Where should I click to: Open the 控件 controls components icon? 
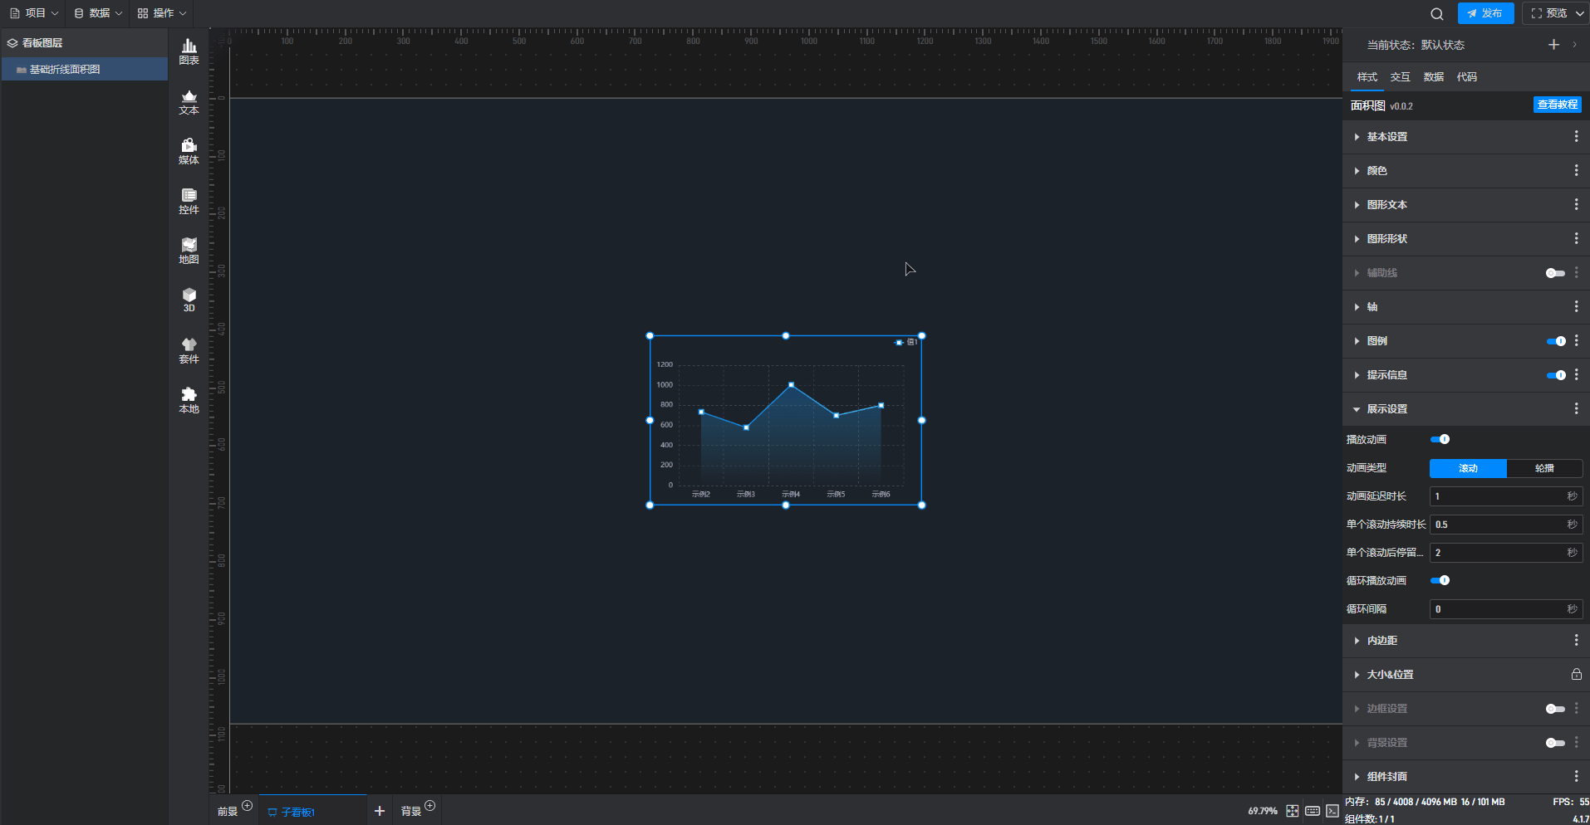tap(189, 201)
